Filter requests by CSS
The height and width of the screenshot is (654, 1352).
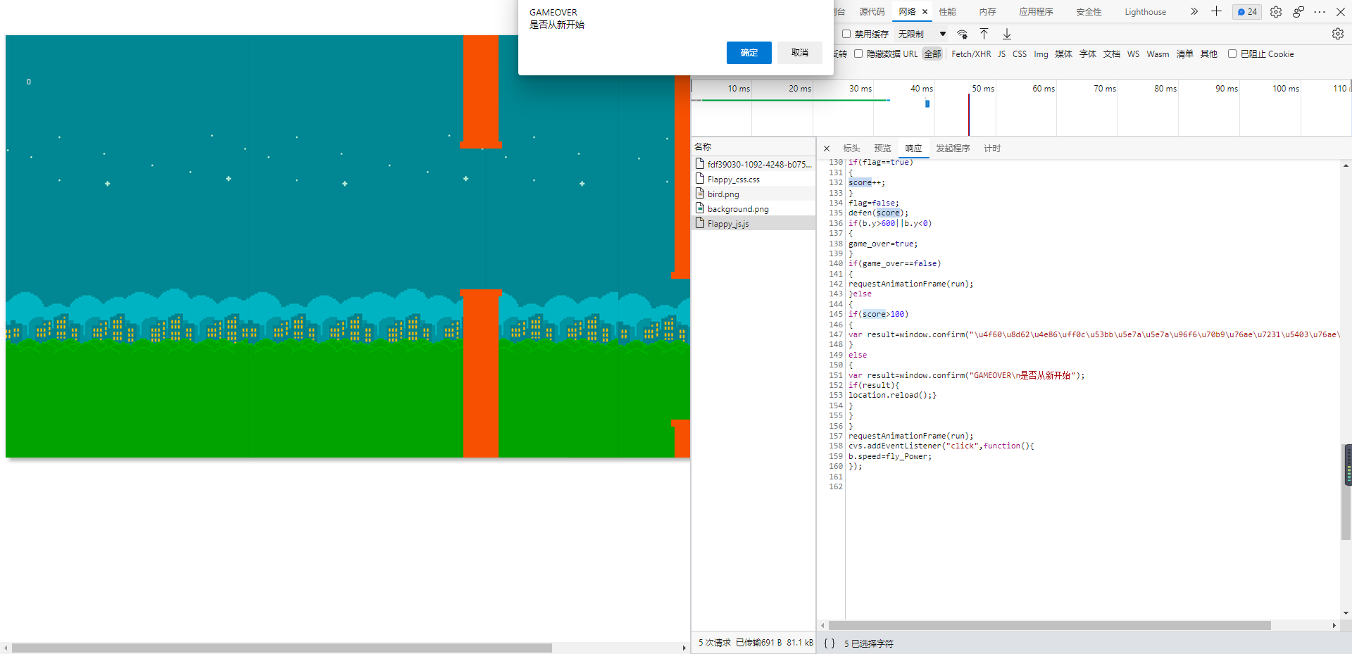pyautogui.click(x=1020, y=54)
